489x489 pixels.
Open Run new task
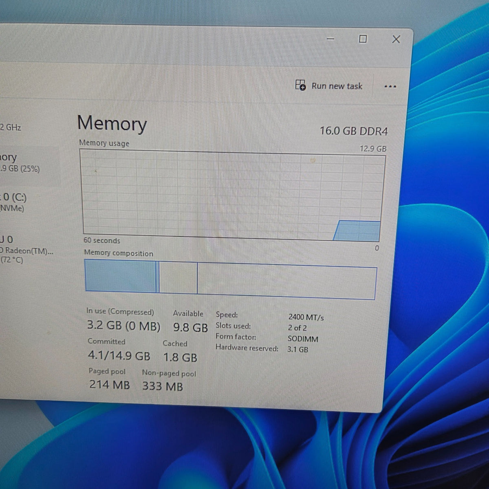click(x=329, y=86)
